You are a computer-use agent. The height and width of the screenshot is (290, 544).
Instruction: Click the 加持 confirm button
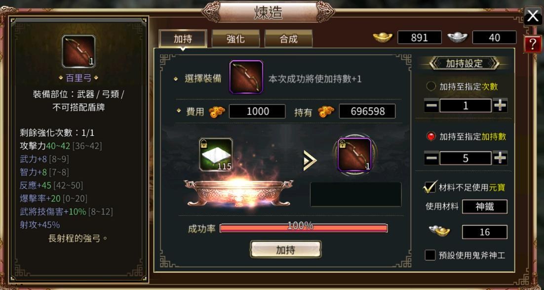tap(285, 250)
